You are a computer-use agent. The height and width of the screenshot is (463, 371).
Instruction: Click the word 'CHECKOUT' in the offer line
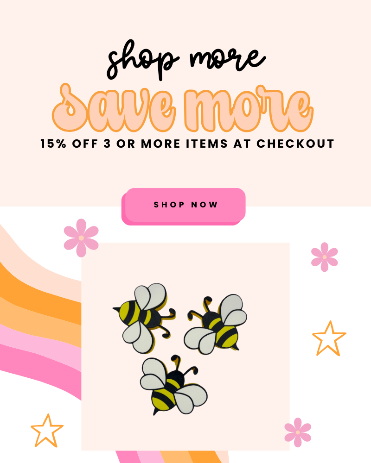point(295,144)
